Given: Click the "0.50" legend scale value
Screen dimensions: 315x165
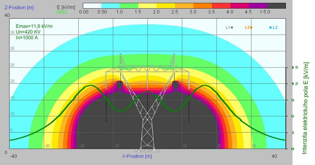Looking at the screenshot, I should tap(102, 12).
